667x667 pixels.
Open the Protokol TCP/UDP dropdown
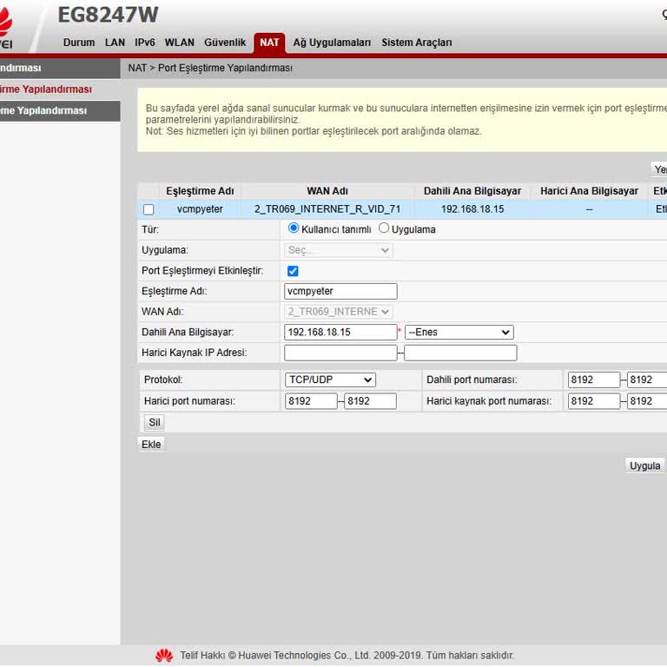[330, 380]
